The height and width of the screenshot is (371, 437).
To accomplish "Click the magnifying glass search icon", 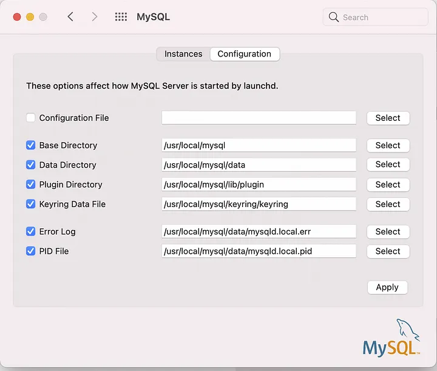I will tap(334, 17).
